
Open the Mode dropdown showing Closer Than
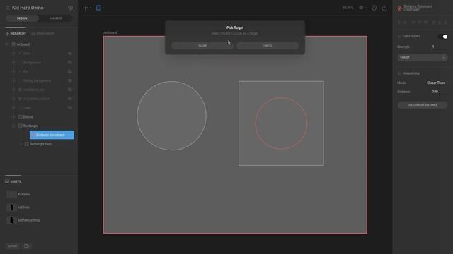pos(437,83)
